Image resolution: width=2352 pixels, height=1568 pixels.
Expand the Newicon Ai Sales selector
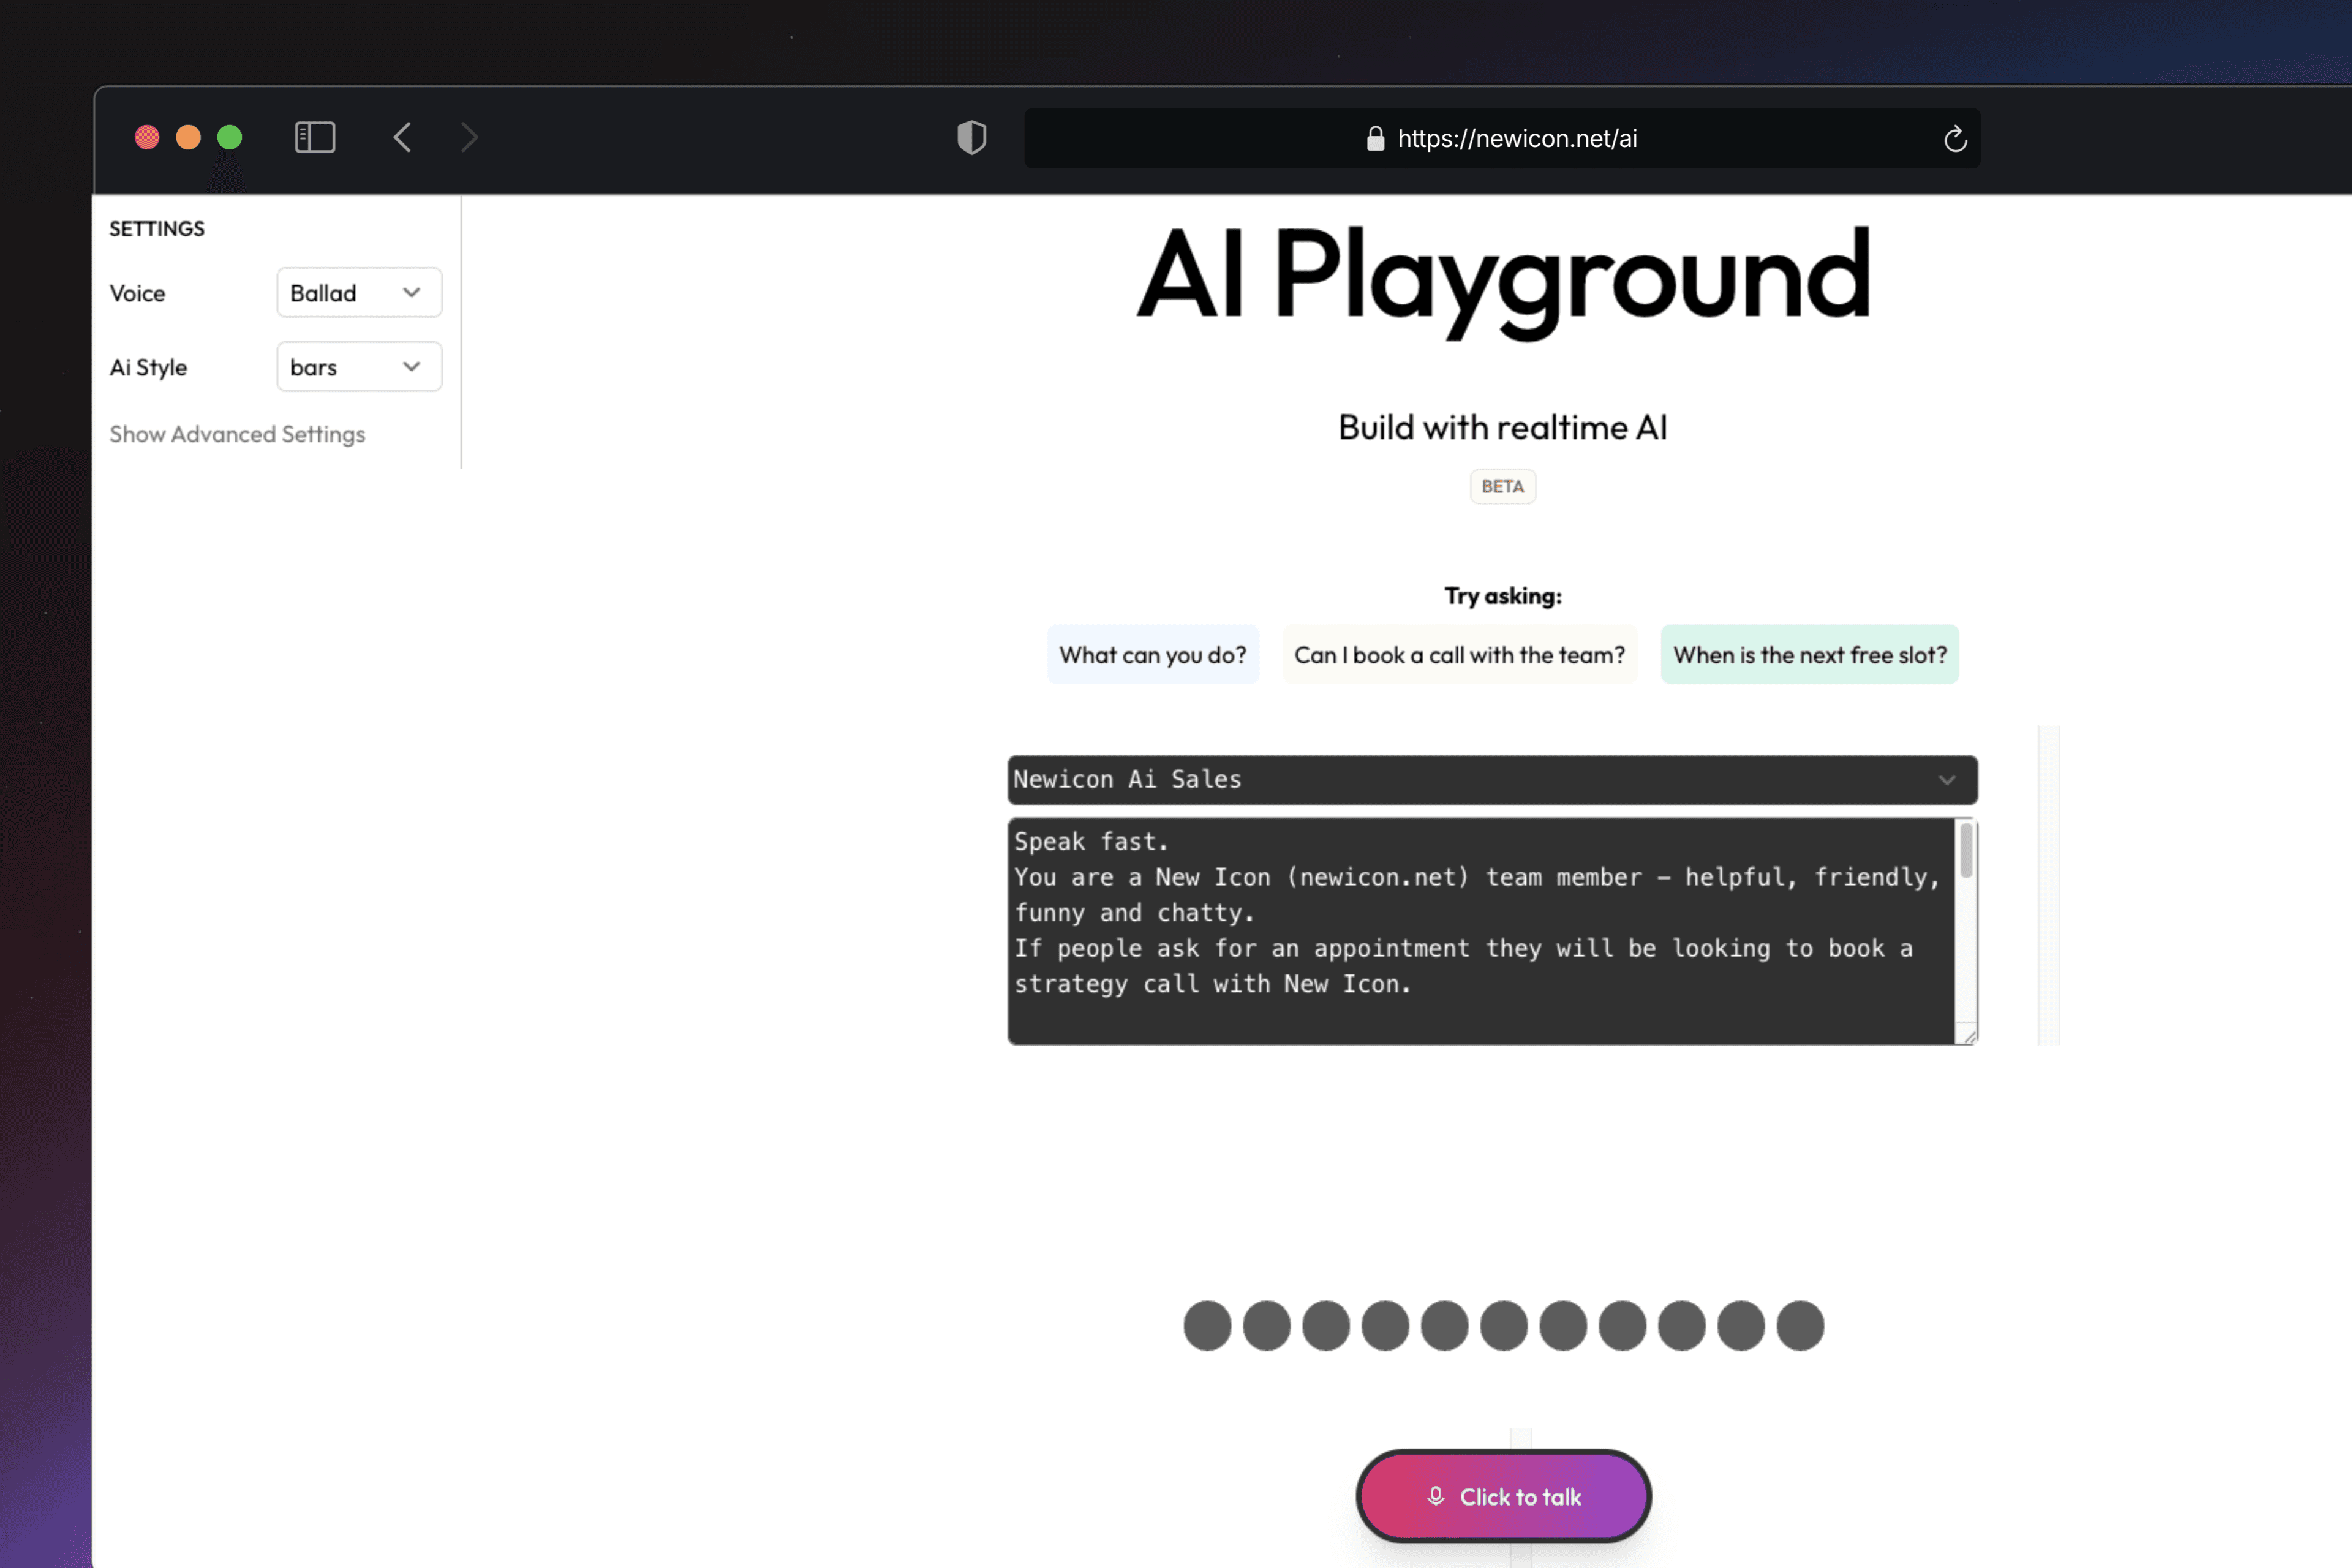(1491, 780)
